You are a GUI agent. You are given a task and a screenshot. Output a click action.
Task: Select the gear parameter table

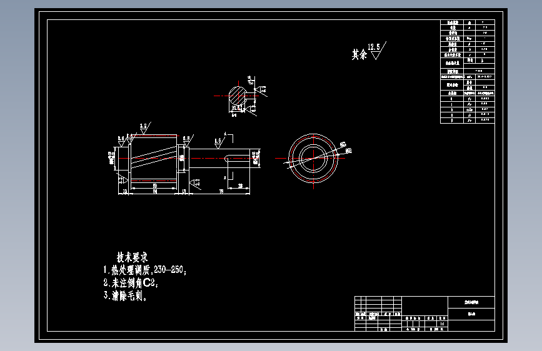click(x=468, y=72)
